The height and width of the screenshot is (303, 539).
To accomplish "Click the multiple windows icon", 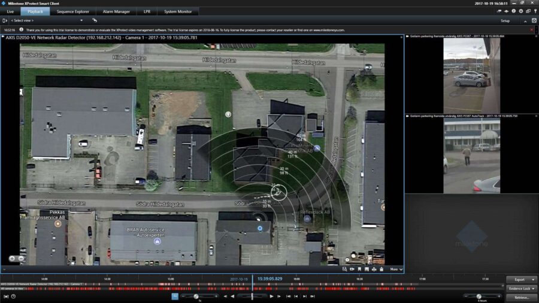I will click(528, 11).
